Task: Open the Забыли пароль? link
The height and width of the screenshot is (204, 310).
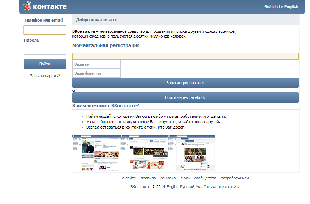Action: 45,76
